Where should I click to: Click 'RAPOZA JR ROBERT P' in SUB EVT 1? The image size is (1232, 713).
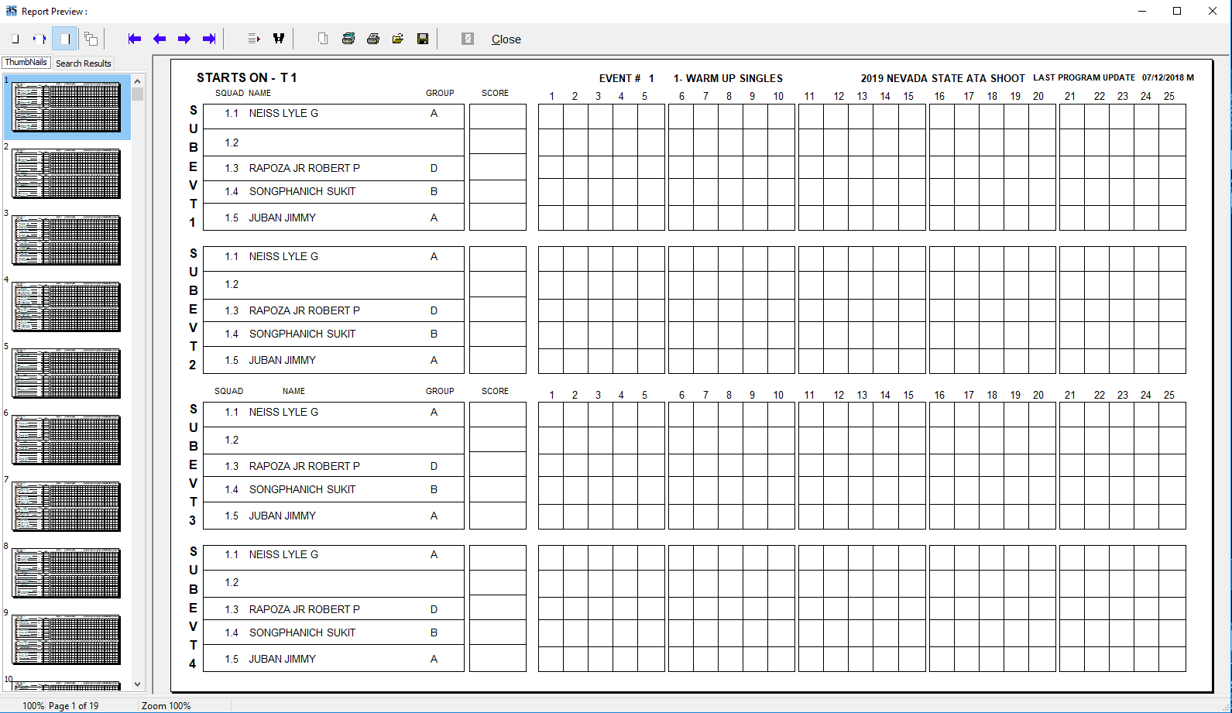(x=304, y=168)
